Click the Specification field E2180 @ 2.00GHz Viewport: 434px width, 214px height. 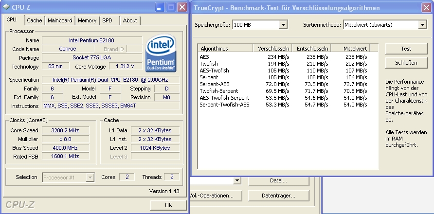(111, 80)
